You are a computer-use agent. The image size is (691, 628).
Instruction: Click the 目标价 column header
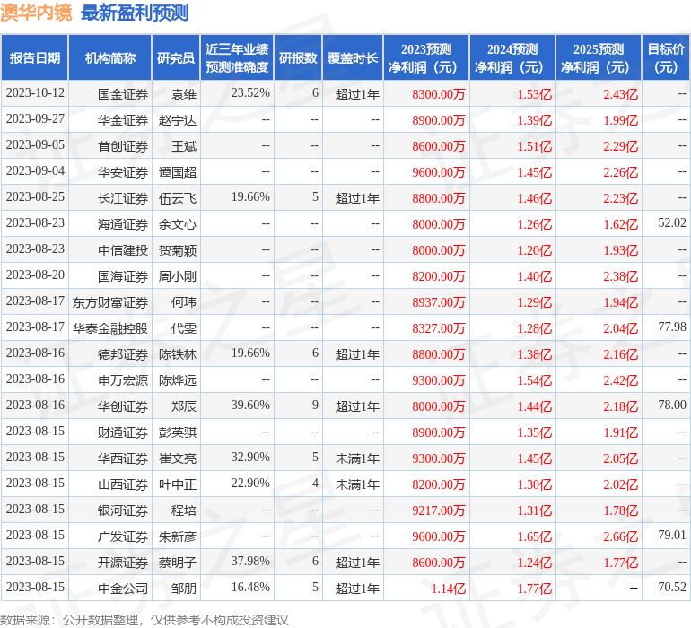[x=666, y=57]
